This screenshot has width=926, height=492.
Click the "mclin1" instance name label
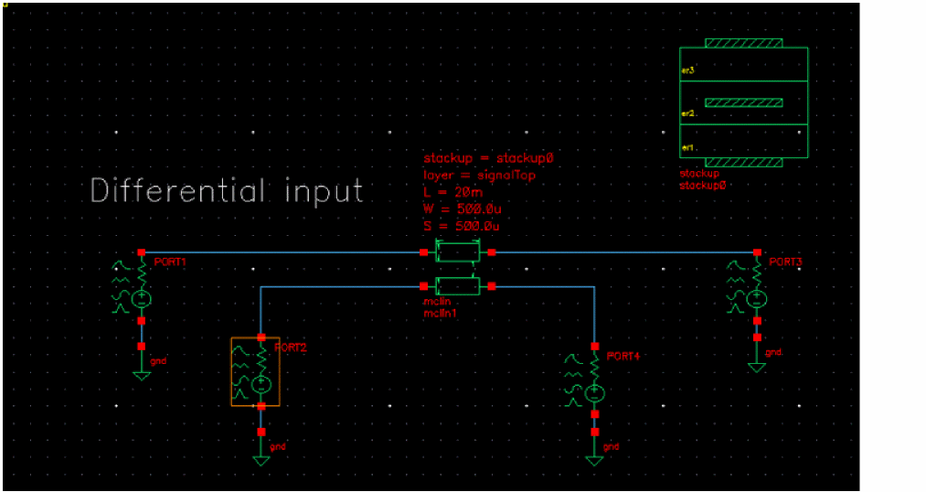(440, 314)
